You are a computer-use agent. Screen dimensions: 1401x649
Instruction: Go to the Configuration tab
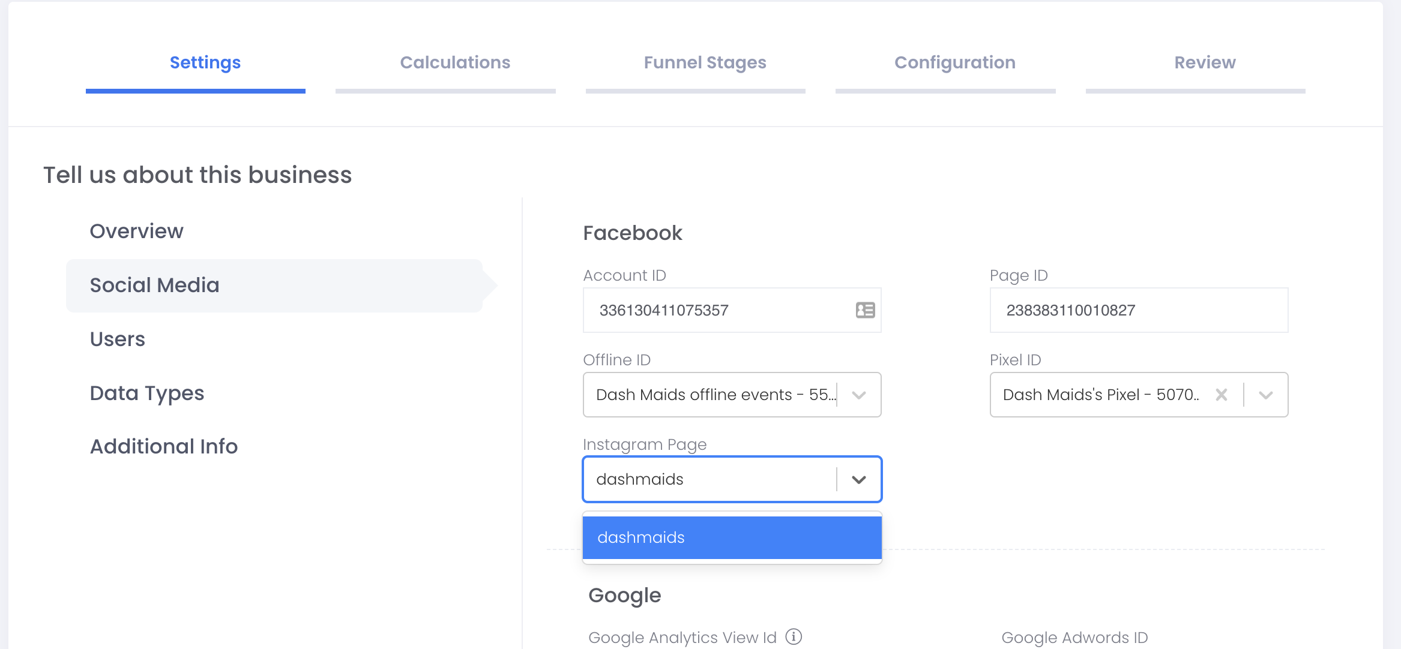tap(954, 62)
